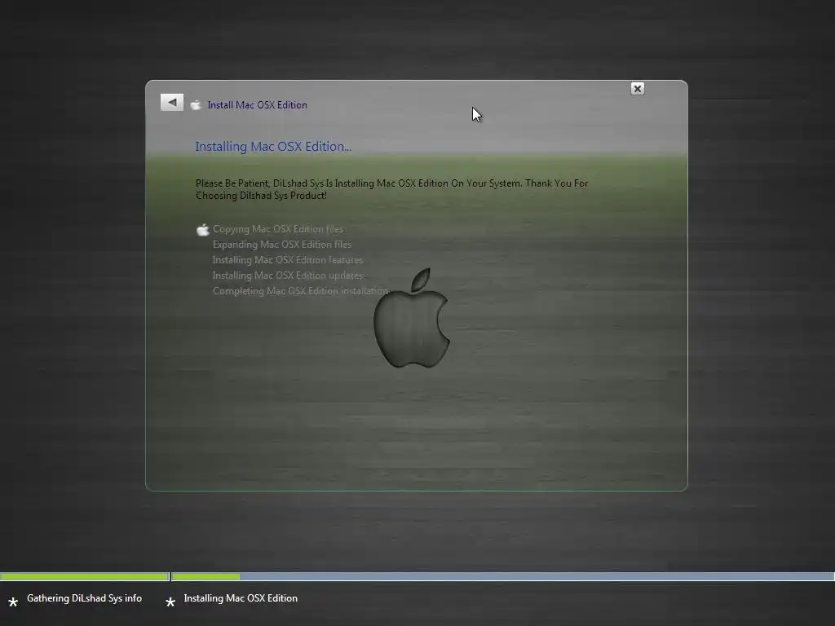Select 'Copying Mac OSX Edition files' step
This screenshot has height=626, width=835.
[x=278, y=229]
